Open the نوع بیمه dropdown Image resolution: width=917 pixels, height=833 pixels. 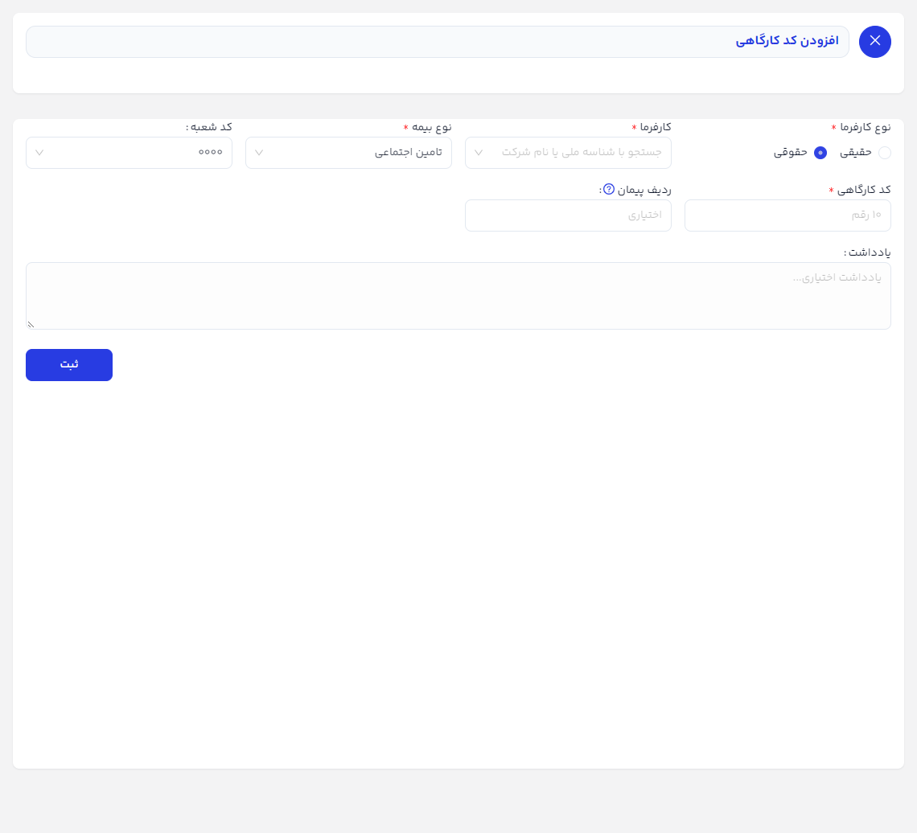click(348, 153)
